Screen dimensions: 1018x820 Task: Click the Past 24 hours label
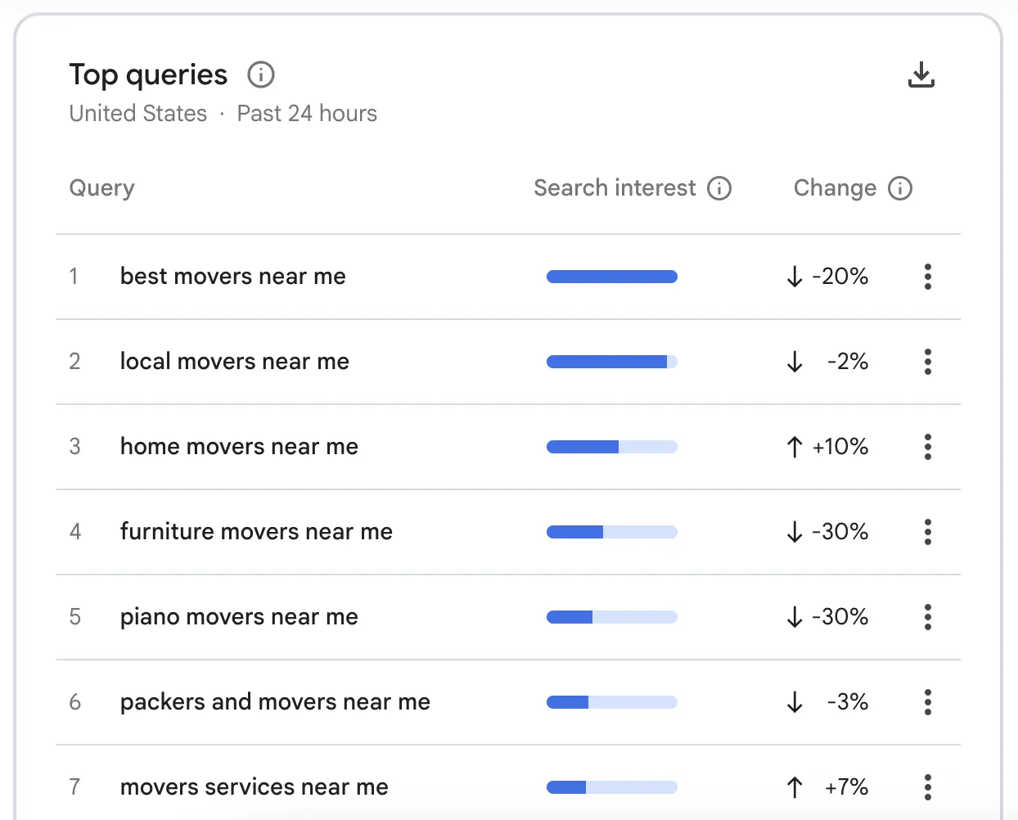coord(307,114)
